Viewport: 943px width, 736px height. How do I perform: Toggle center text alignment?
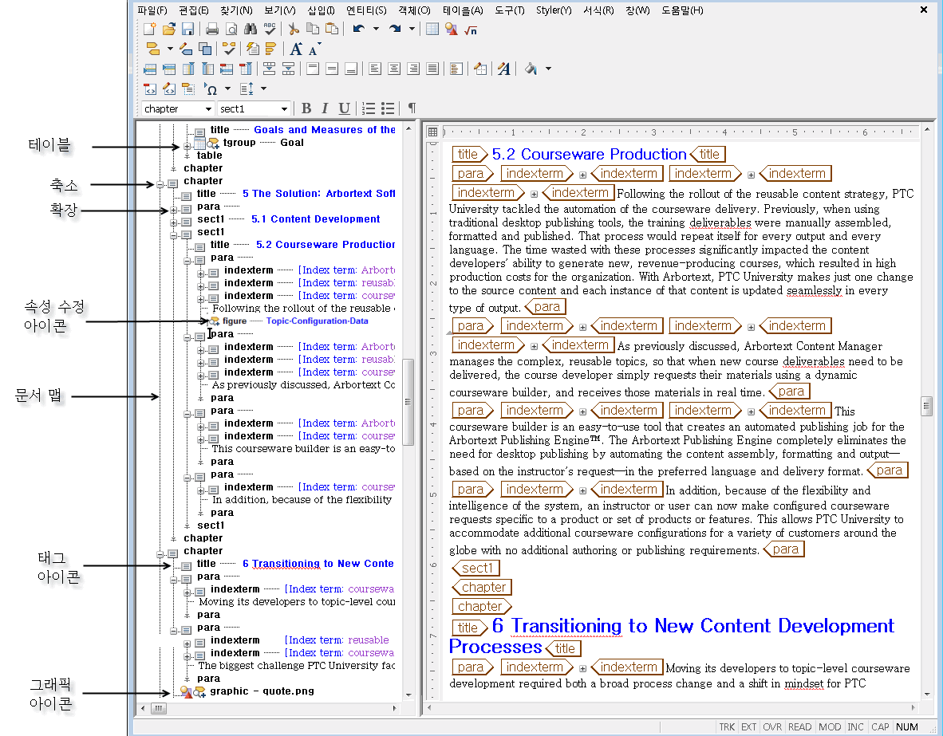coord(394,69)
